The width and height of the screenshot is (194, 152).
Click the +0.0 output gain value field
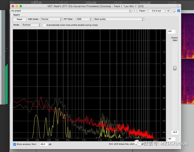click(x=175, y=132)
